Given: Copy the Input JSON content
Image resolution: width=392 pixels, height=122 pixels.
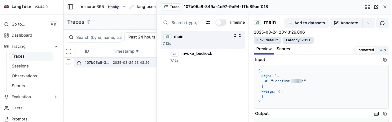Looking at the screenshot, I should (x=385, y=60).
